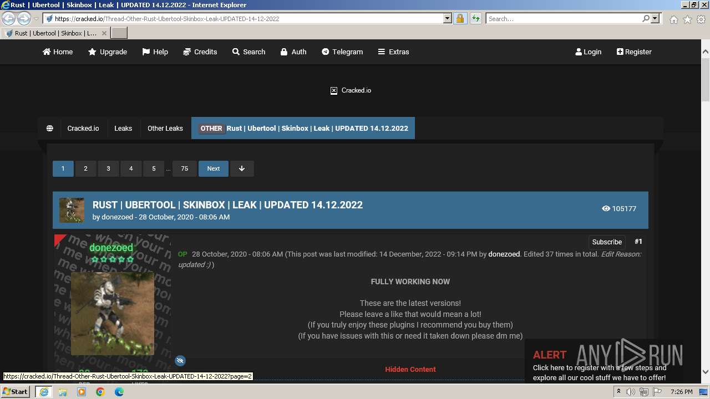
Task: Go back with the browser Back arrow
Action: point(9,18)
